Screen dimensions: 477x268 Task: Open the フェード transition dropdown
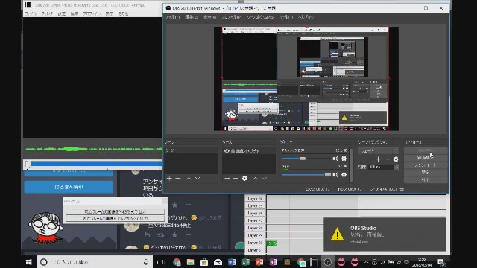point(379,150)
